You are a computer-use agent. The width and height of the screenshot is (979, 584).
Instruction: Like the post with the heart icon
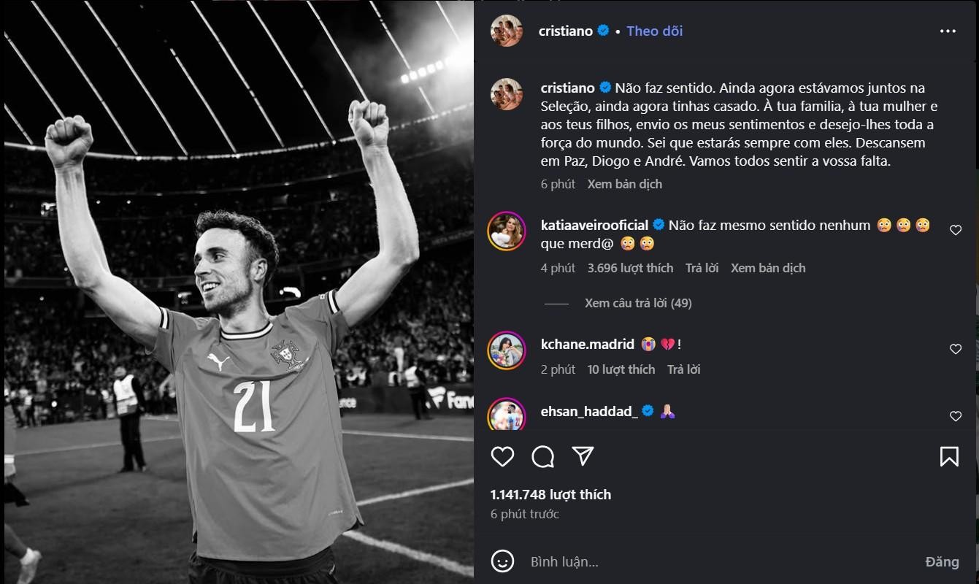pos(502,457)
